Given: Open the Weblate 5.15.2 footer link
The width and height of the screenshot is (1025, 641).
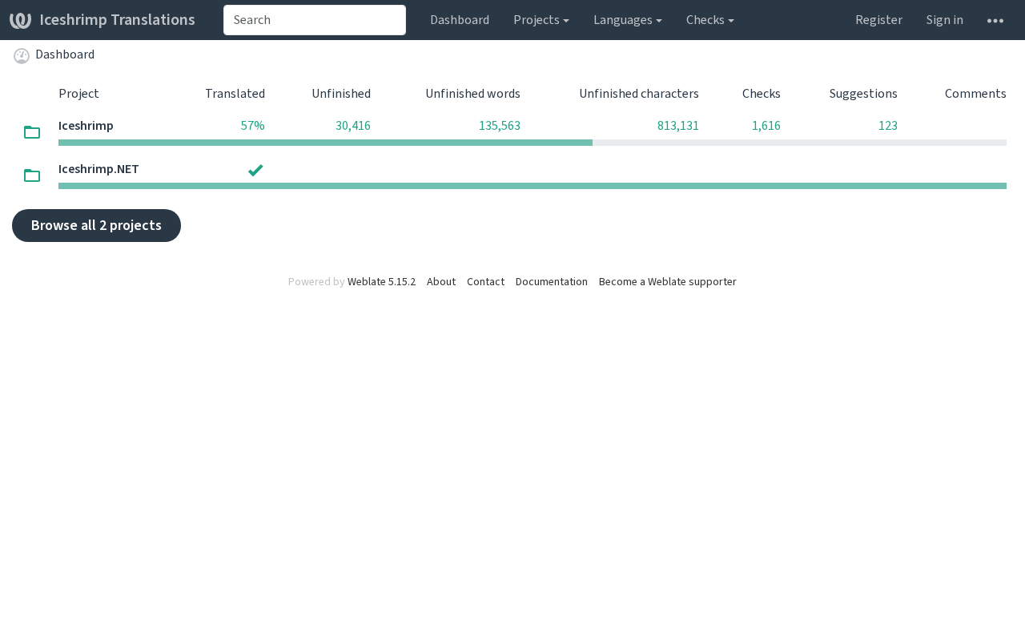Looking at the screenshot, I should coord(381,282).
